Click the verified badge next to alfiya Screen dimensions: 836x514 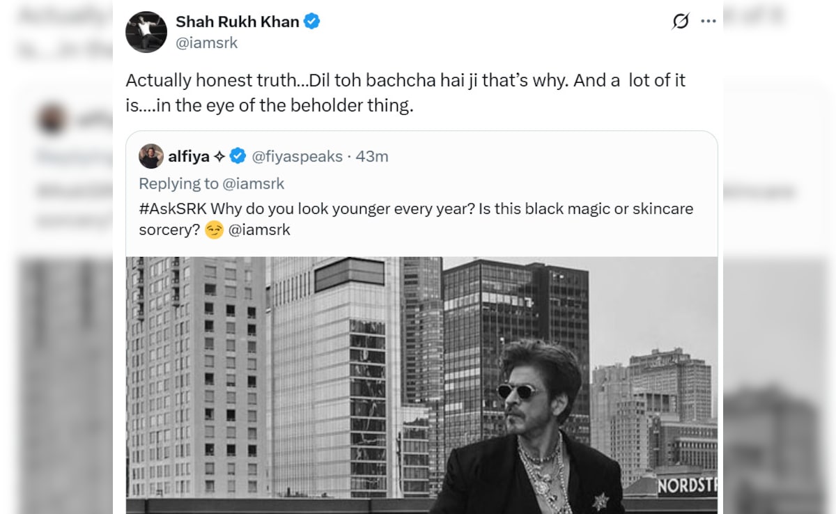tap(238, 156)
